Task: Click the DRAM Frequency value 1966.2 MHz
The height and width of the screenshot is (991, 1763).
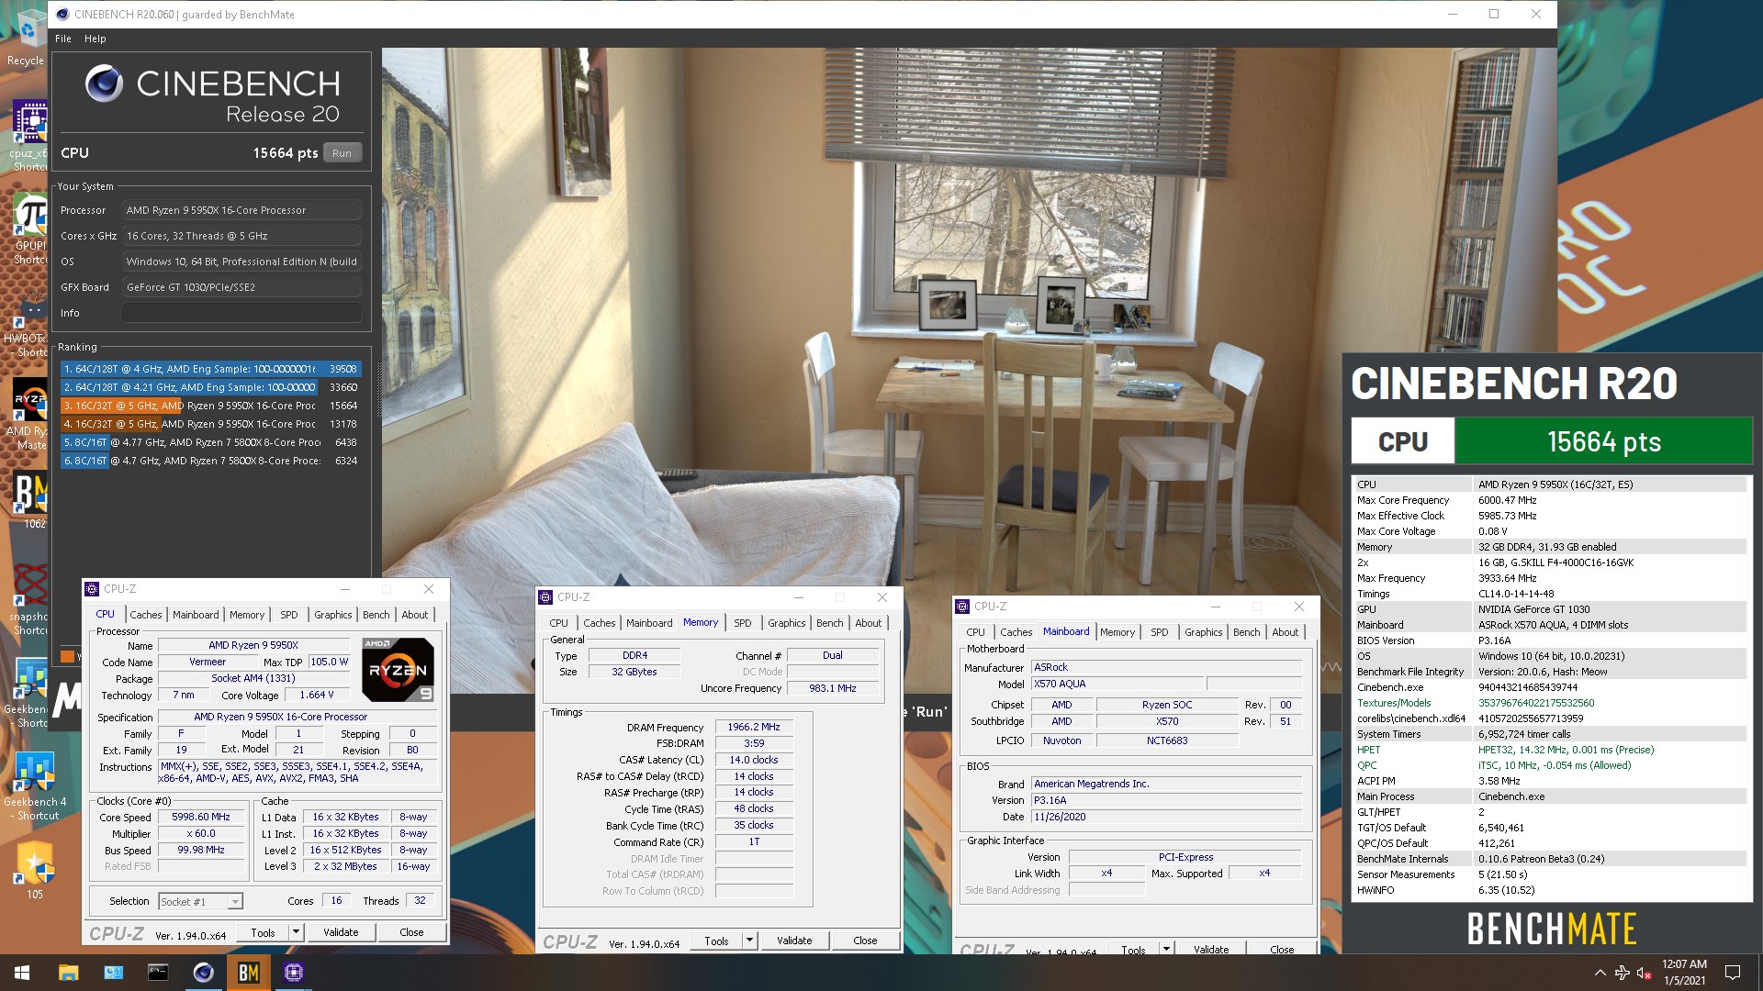Action: (754, 727)
